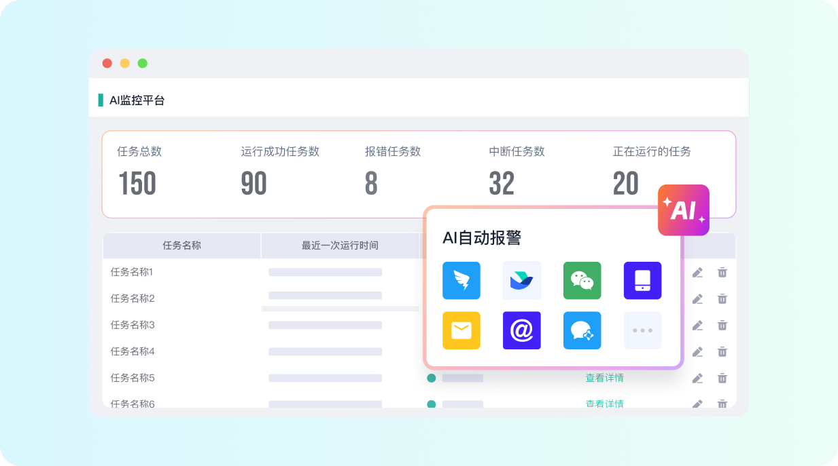Open 查看详情 link for 任务名称6
The height and width of the screenshot is (466, 838).
tap(605, 404)
